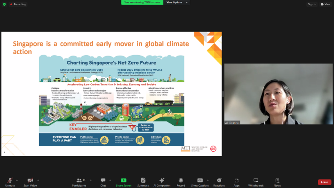
Task: Open the meeting Summary
Action: (143, 182)
